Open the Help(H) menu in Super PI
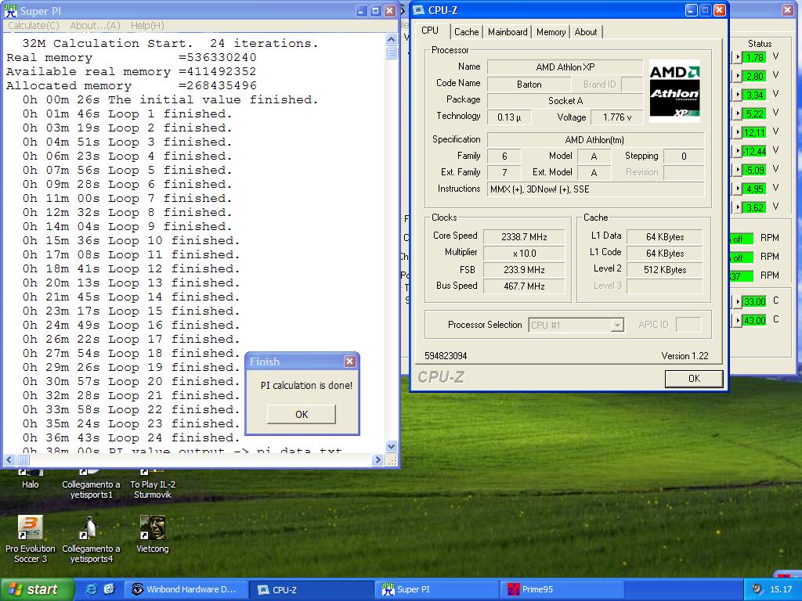Screen dimensions: 802x601 tap(147, 26)
